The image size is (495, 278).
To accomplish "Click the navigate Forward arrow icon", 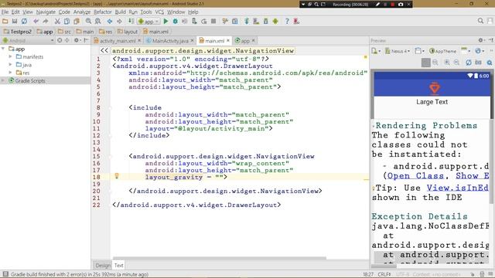I will coord(119,22).
